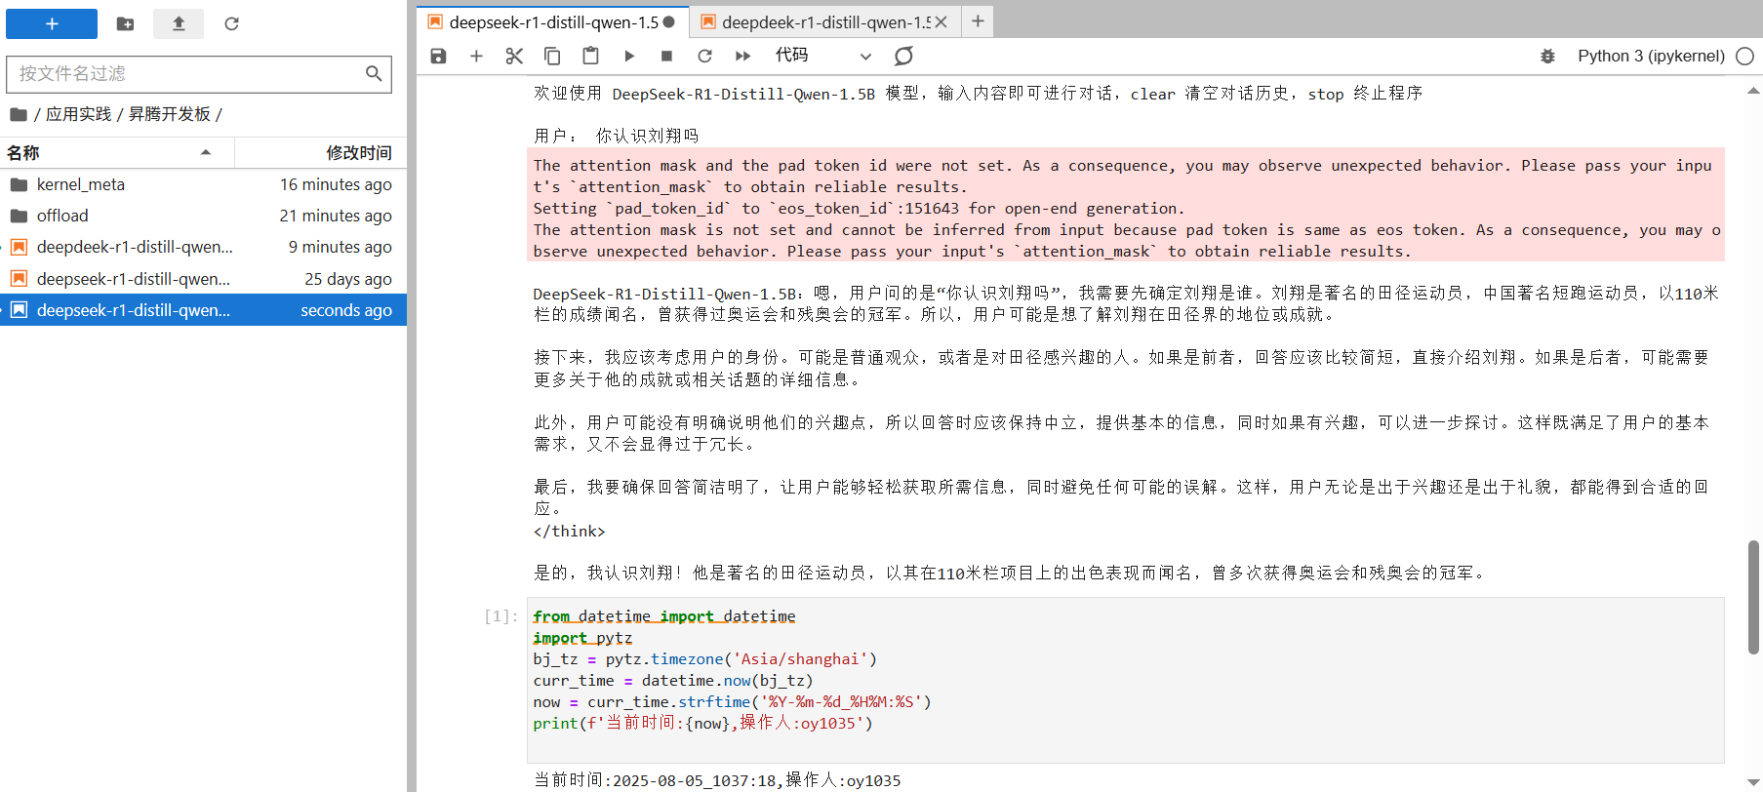This screenshot has width=1763, height=792.
Task: Open the cell type dropdown
Action: [x=822, y=56]
